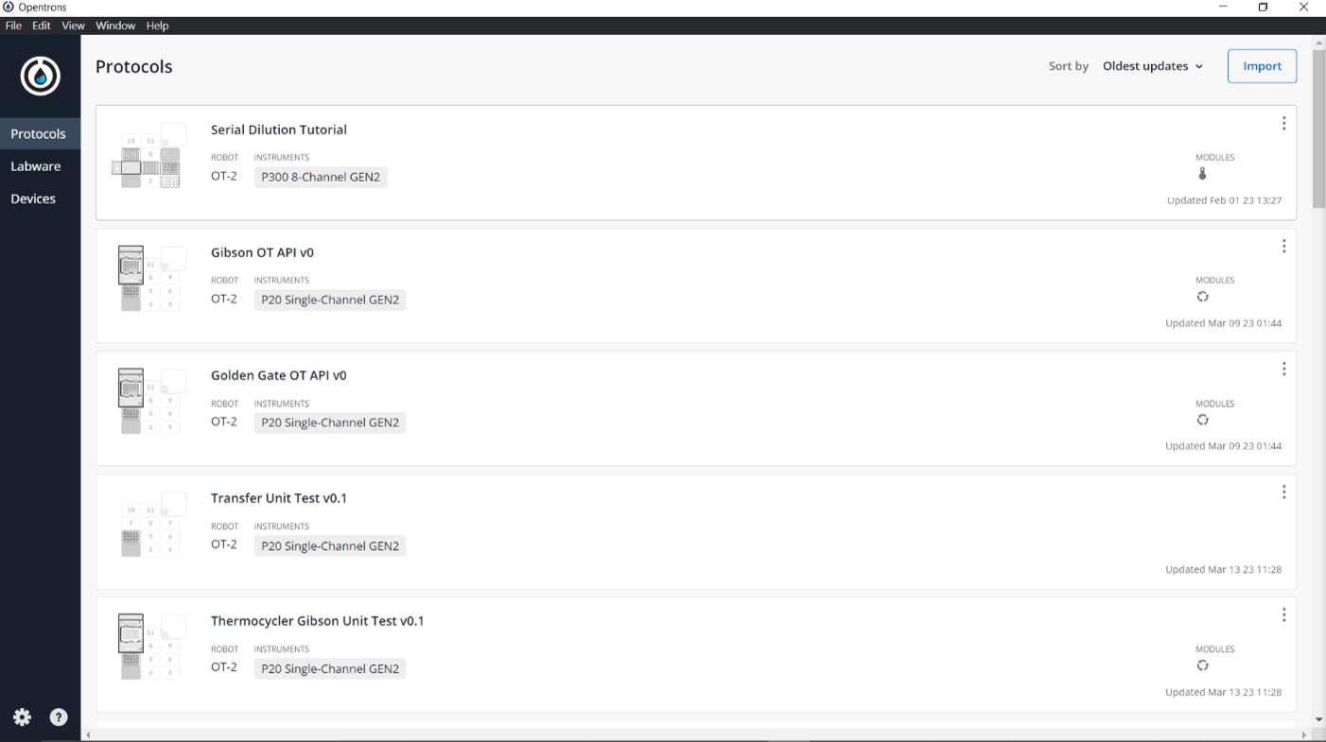
Task: Open overflow menu for Golden Gate OT API v0
Action: 1283,370
